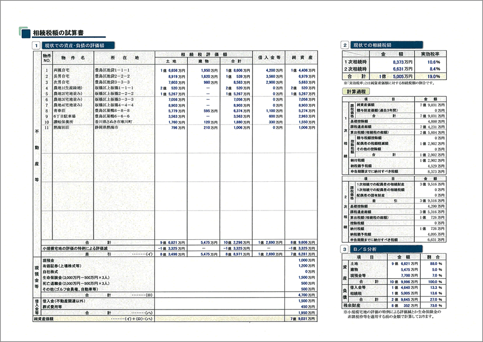Click the 熱海別荘 property name
483x342 pixels.
(x=62, y=128)
